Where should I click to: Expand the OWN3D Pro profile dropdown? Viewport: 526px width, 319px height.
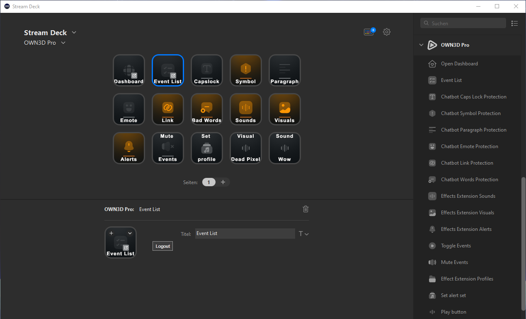pyautogui.click(x=63, y=42)
